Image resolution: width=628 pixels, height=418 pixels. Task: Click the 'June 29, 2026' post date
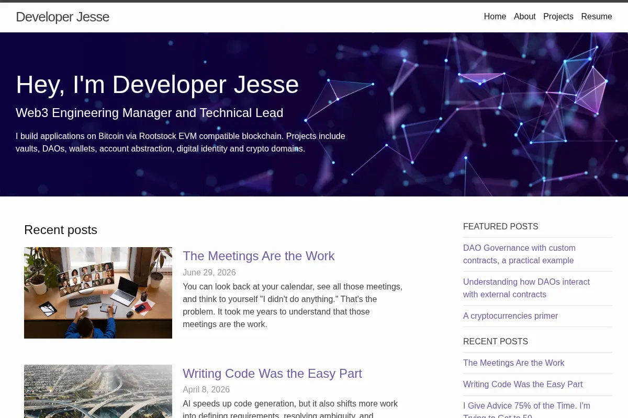[209, 273]
